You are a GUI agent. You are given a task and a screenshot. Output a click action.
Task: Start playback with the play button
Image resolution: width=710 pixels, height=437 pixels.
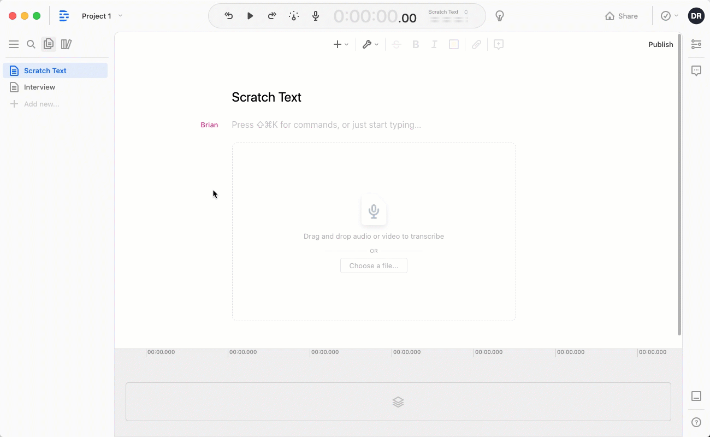(250, 16)
